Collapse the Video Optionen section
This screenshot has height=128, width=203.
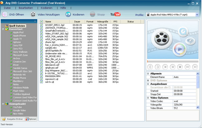148,98
